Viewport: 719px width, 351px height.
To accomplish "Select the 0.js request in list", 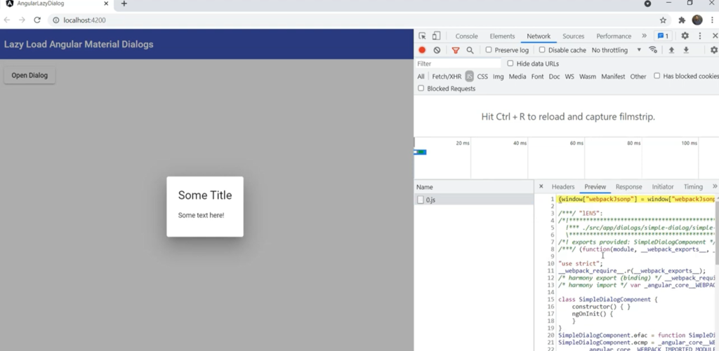I will click(430, 200).
